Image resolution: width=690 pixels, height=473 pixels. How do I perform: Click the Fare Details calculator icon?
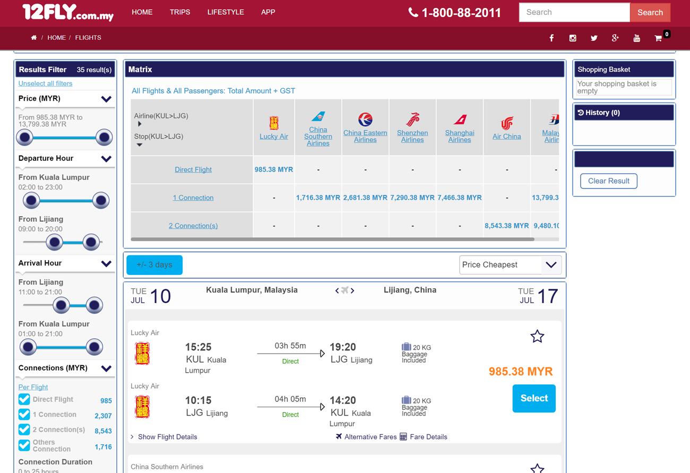(x=403, y=436)
